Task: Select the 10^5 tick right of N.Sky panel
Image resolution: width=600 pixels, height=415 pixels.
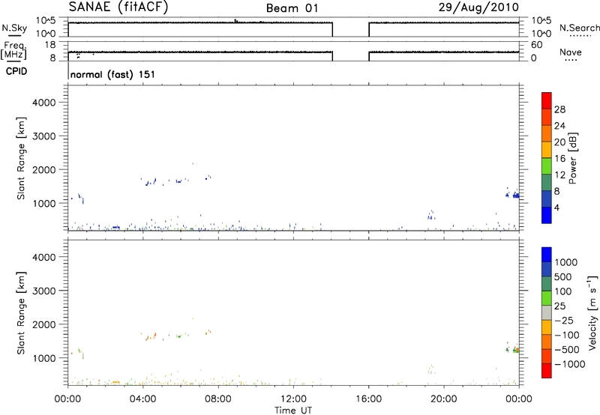Action: tap(541, 21)
